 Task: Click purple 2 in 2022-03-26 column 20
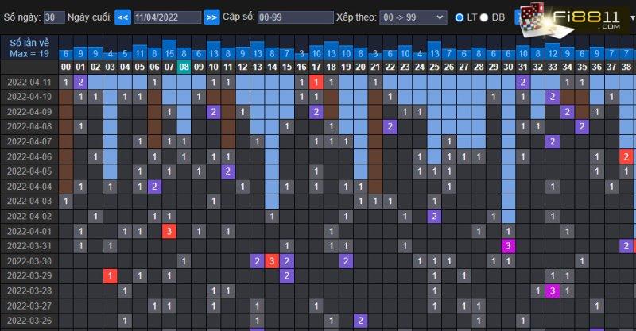pos(361,321)
